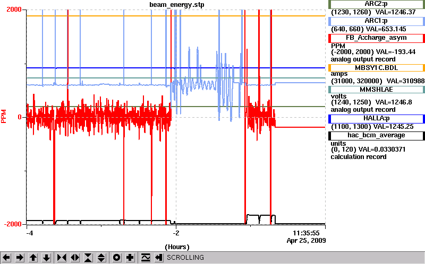Click the inward-pointing vertical triangles (value zoom) icon

[x=88, y=257]
